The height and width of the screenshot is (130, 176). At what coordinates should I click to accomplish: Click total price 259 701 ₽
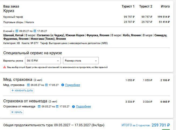point(161,125)
